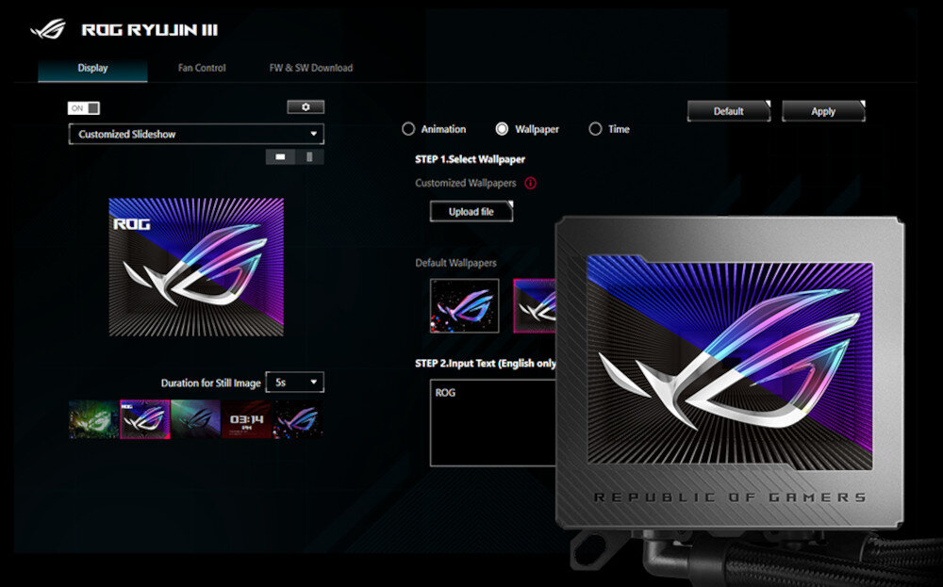This screenshot has width=943, height=587.
Task: Click the Apply button
Action: click(x=822, y=111)
